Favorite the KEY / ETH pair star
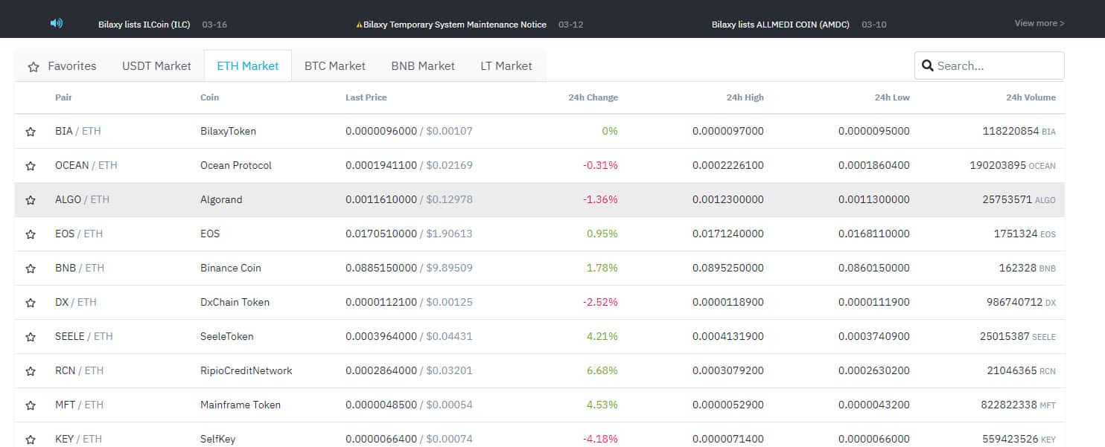The image size is (1105, 447). pos(31,440)
